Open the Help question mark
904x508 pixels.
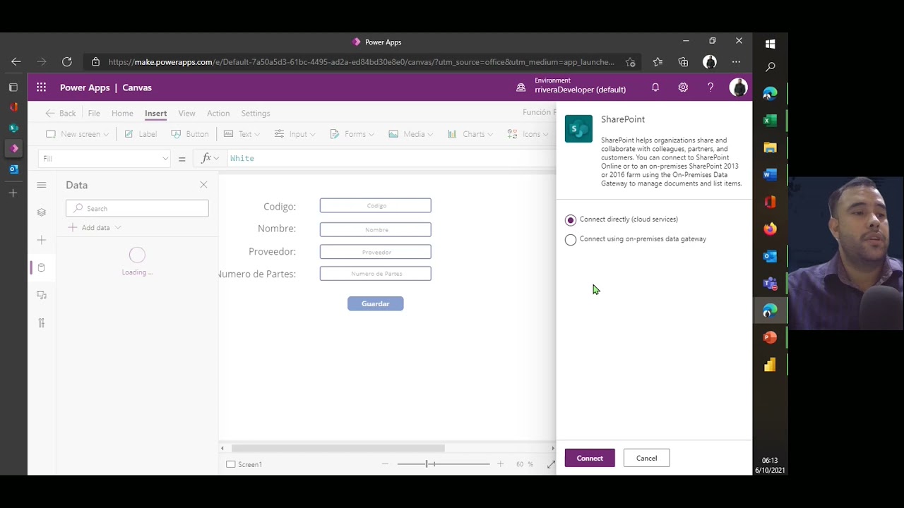pos(710,87)
